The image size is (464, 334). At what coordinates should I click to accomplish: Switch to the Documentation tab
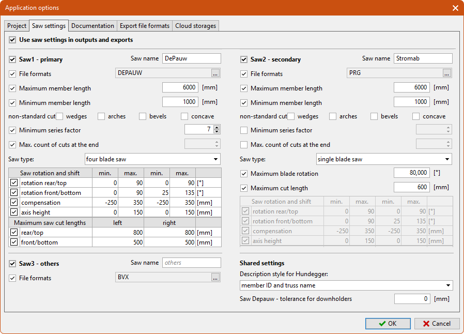pos(92,26)
